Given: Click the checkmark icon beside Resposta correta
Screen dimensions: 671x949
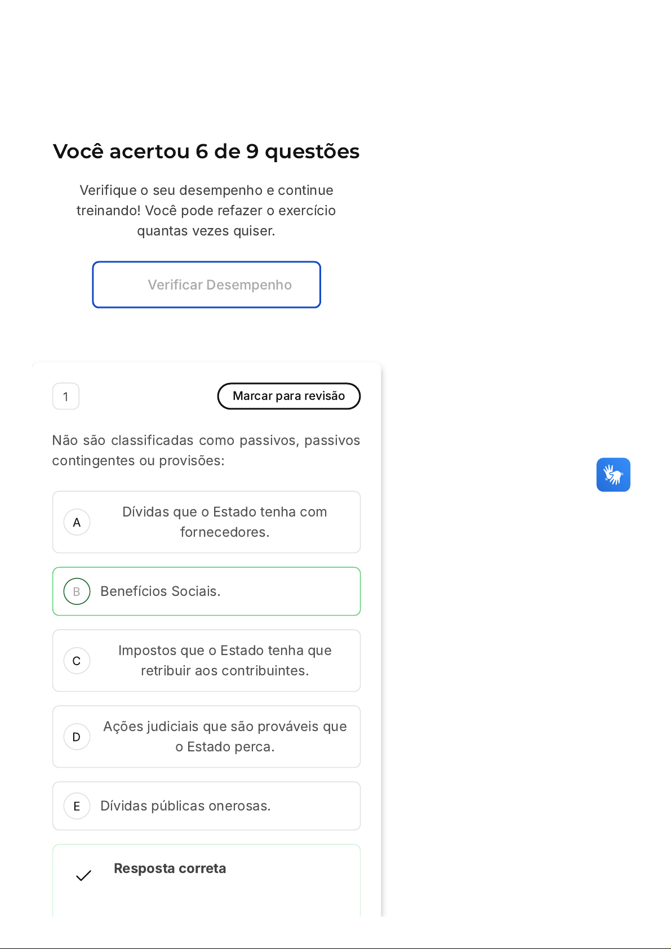Looking at the screenshot, I should tap(83, 875).
